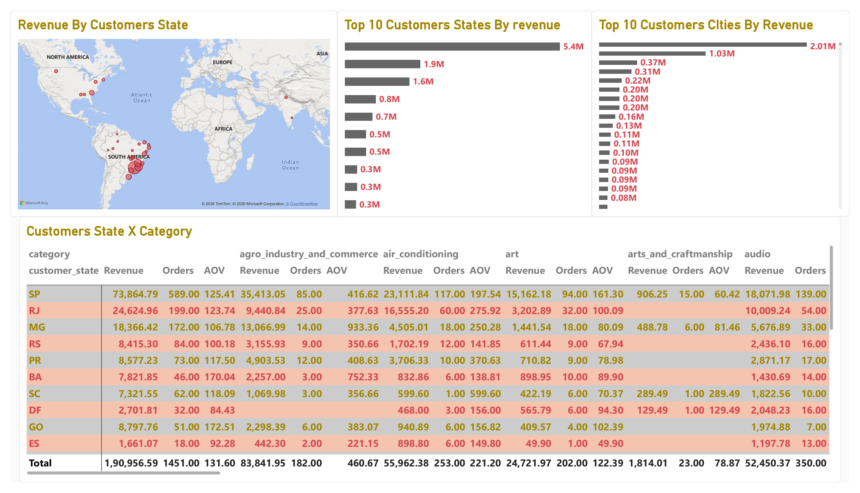Click the audio category header
This screenshot has width=860, height=493.
[x=757, y=254]
